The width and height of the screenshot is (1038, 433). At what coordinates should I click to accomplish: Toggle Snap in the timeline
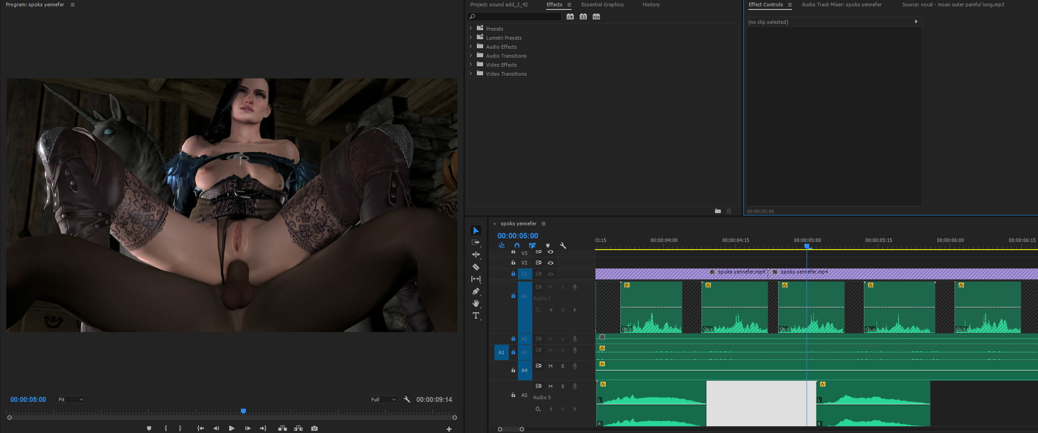(x=517, y=246)
